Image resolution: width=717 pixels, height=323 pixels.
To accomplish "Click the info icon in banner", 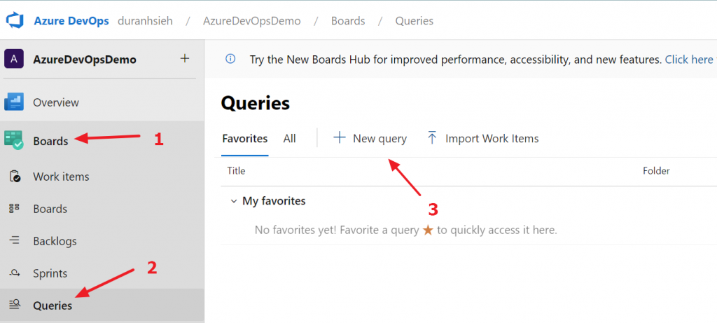I will (230, 60).
